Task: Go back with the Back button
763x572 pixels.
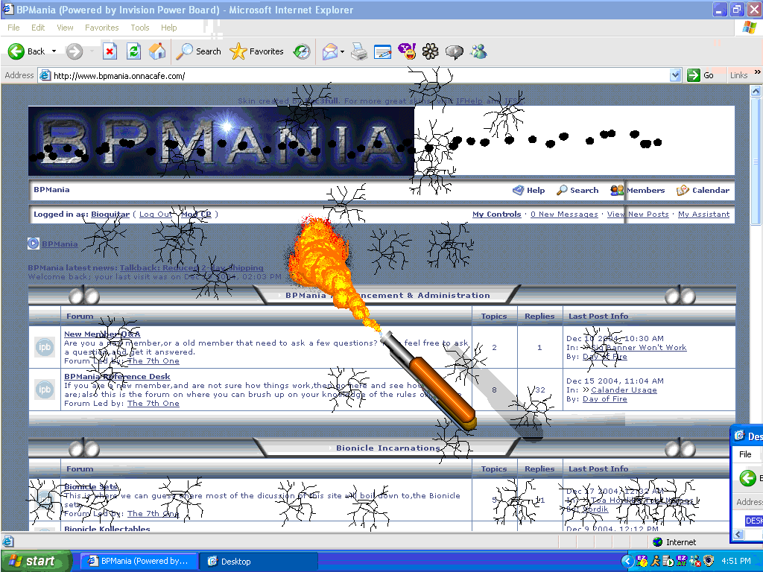Action: click(x=27, y=51)
